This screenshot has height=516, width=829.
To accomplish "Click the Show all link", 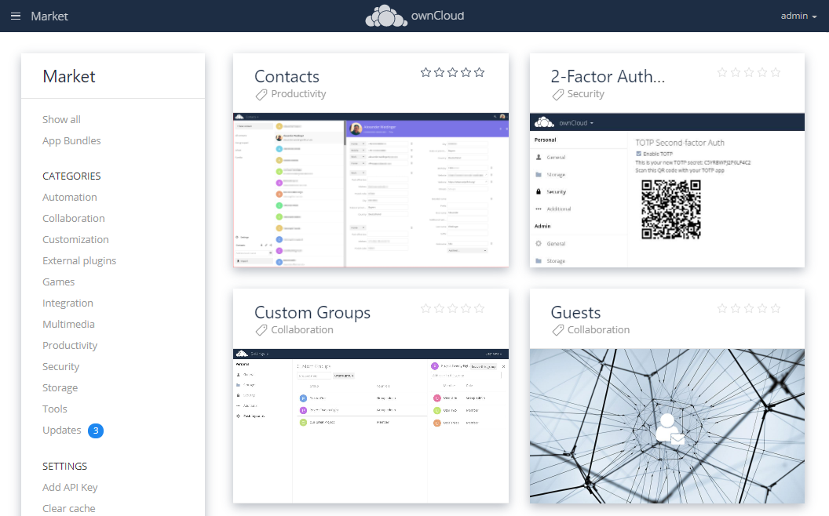I will [x=61, y=119].
